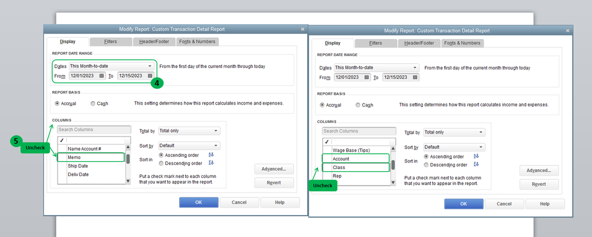Select Name Account # row in left list
592x237 pixels.
(91, 148)
